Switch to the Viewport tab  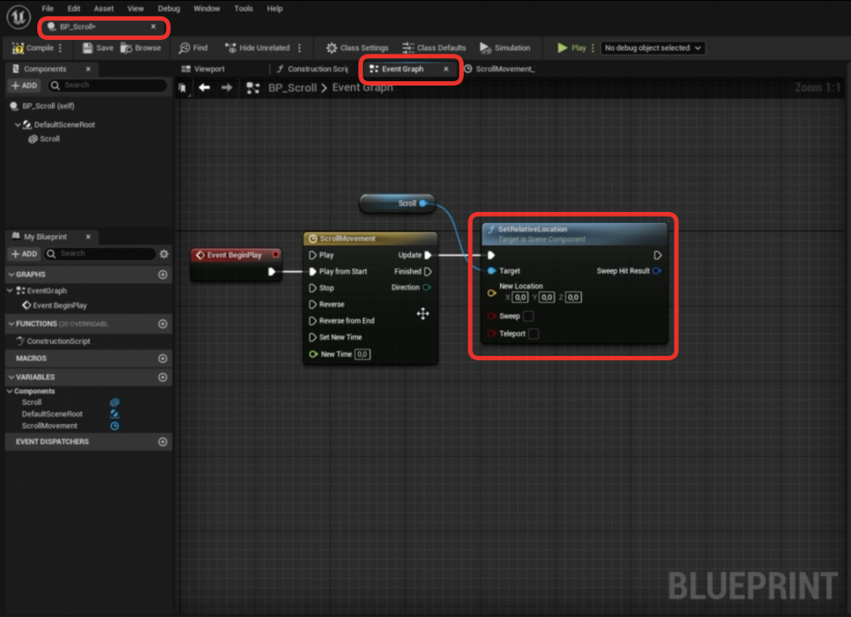pos(203,69)
